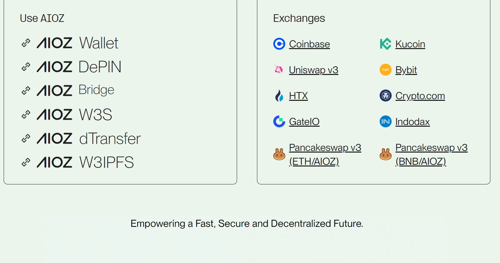Click the GateIO logo icon
Screen dimensions: 500x263
[279, 121]
